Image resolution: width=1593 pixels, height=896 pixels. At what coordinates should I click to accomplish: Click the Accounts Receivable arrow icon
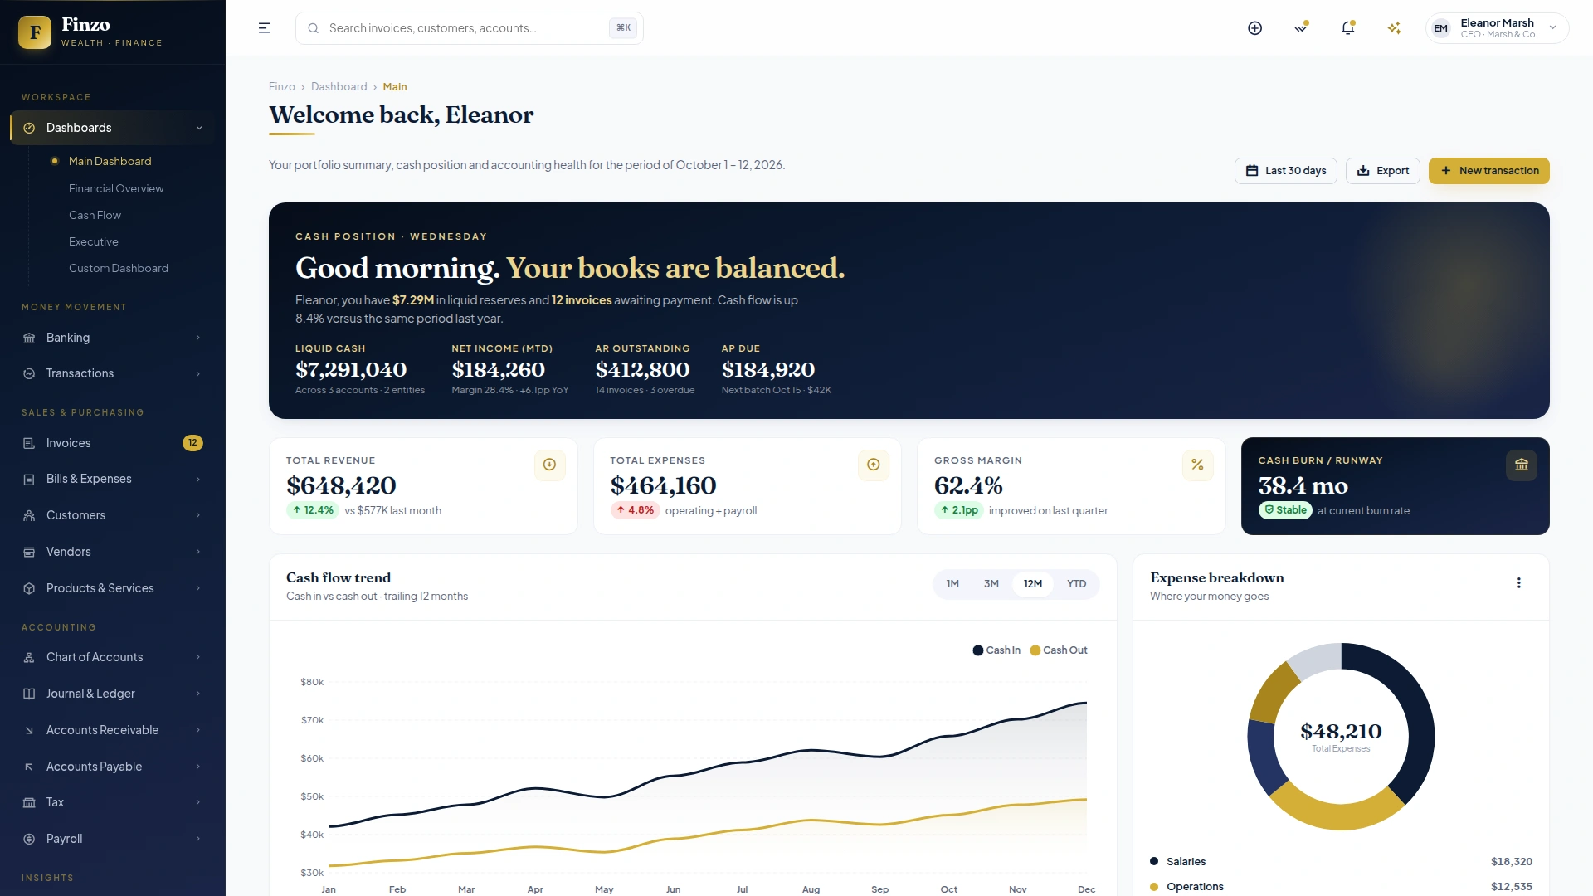[x=29, y=730]
